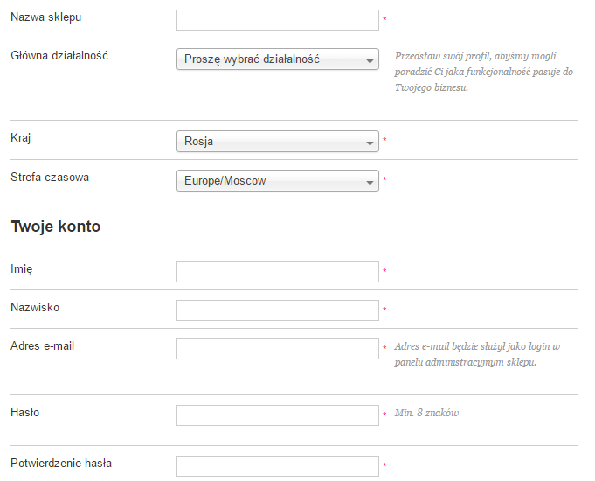Open the Główna działalność dropdown
The height and width of the screenshot is (481, 595).
(277, 59)
